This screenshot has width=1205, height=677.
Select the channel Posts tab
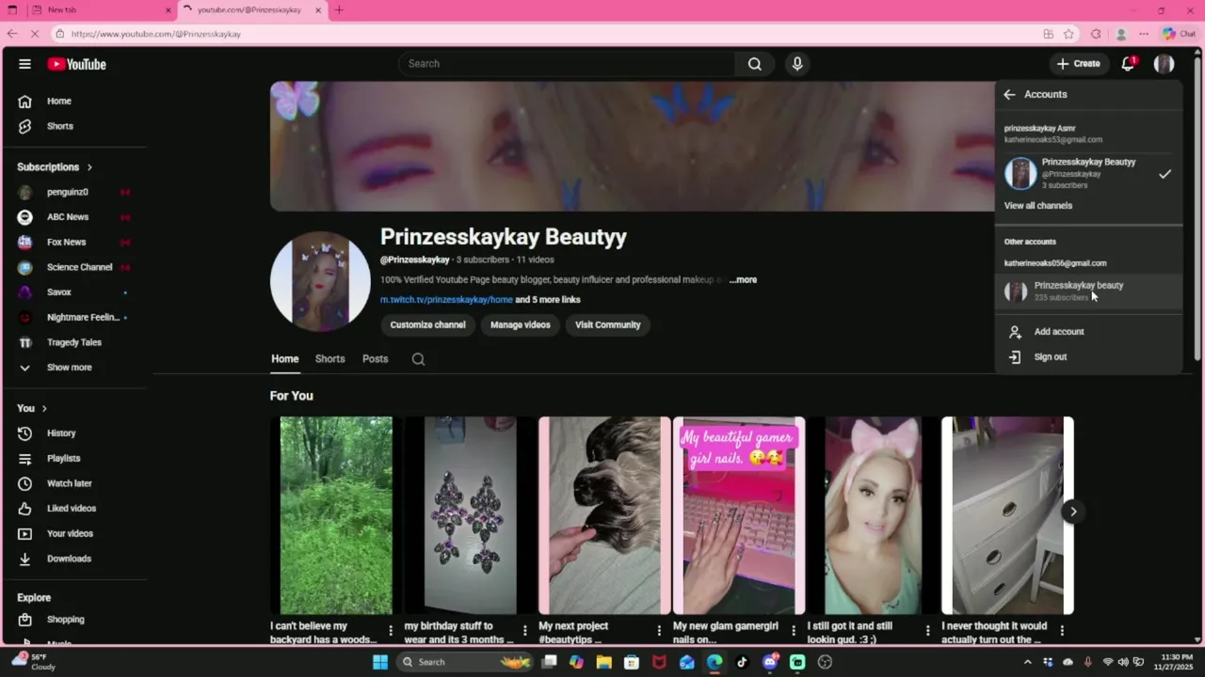pos(375,359)
